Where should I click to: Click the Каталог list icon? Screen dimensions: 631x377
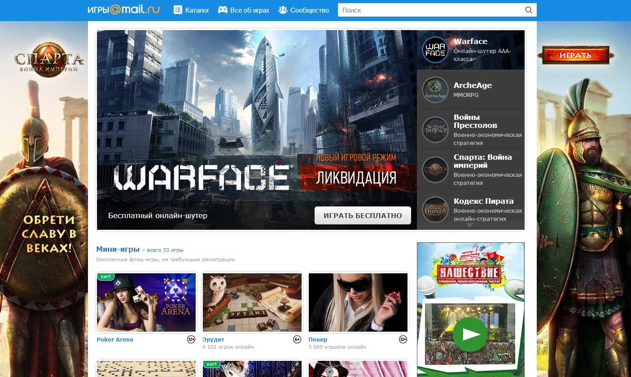[178, 10]
